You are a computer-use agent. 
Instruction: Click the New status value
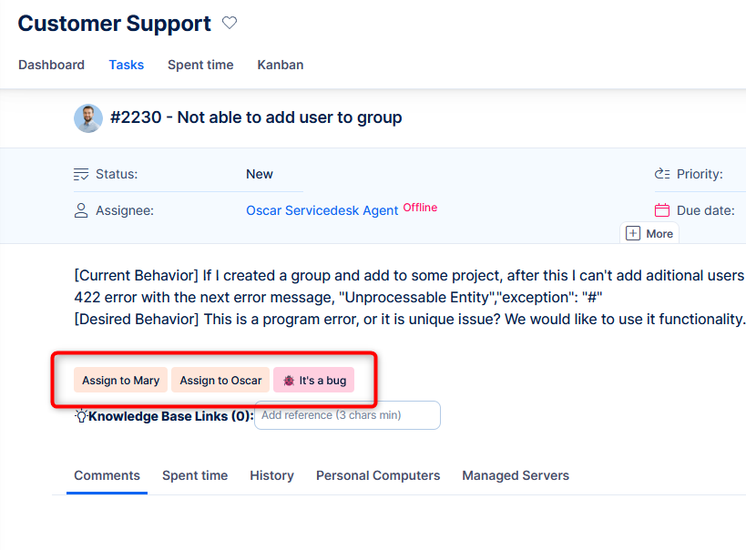click(x=260, y=174)
